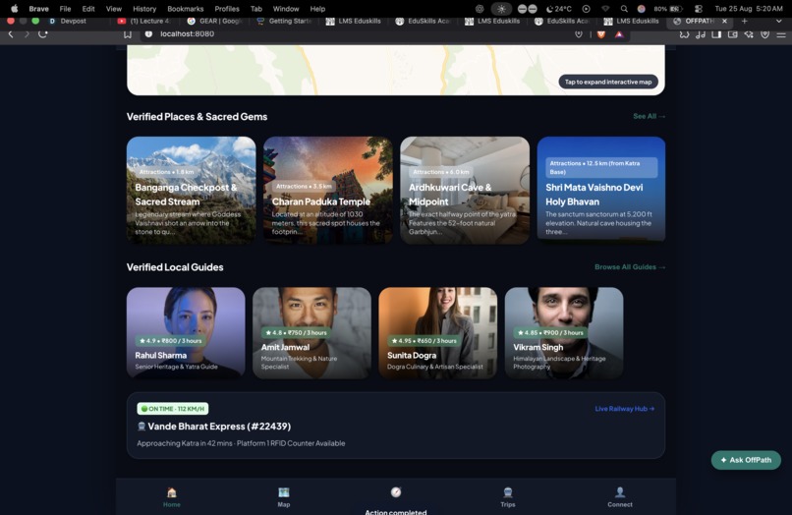This screenshot has height=515, width=792.
Task: Expand the tab search dropdown arrow
Action: [x=778, y=22]
